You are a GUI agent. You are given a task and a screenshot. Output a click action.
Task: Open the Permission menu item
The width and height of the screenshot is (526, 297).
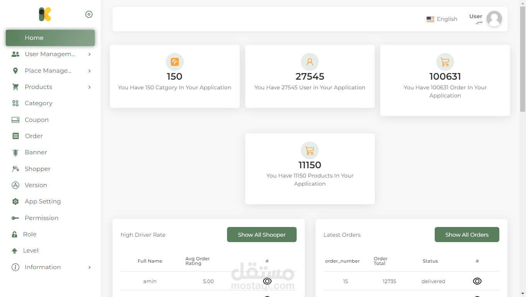[x=50, y=218]
